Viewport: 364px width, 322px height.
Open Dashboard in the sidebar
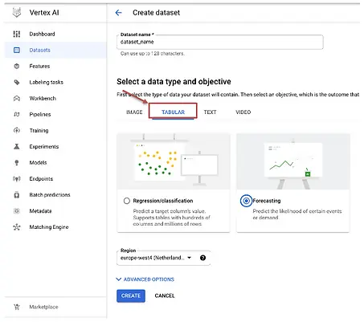[x=55, y=34]
